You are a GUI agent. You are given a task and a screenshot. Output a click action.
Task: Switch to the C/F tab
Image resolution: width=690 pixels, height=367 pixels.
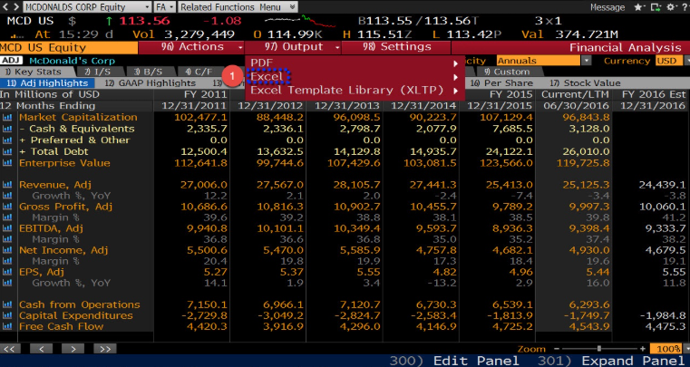click(201, 72)
